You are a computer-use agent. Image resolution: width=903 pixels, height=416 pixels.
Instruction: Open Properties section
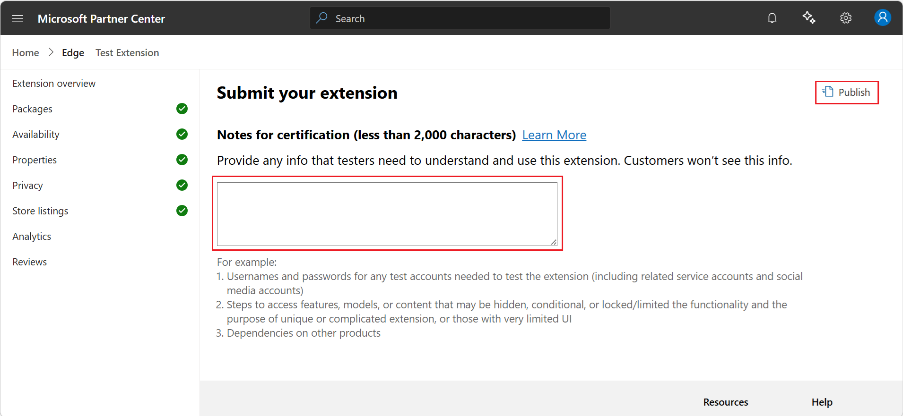[35, 160]
